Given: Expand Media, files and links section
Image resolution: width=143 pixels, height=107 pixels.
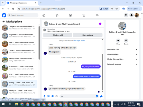Looking at the screenshot, I should 122,59.
